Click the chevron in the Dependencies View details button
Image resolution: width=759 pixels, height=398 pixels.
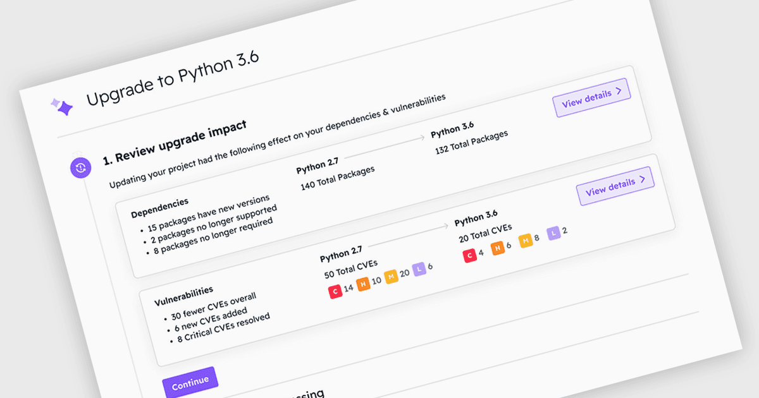click(619, 92)
